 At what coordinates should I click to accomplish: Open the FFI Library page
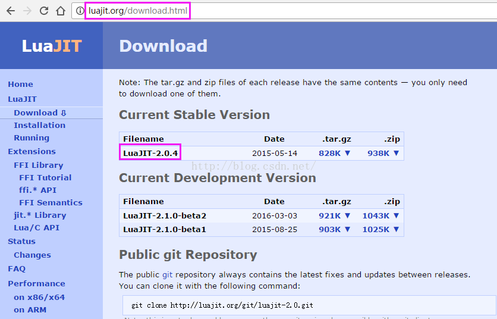tap(39, 165)
